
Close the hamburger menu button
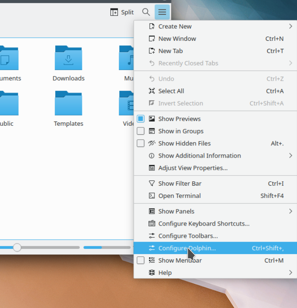coord(162,12)
